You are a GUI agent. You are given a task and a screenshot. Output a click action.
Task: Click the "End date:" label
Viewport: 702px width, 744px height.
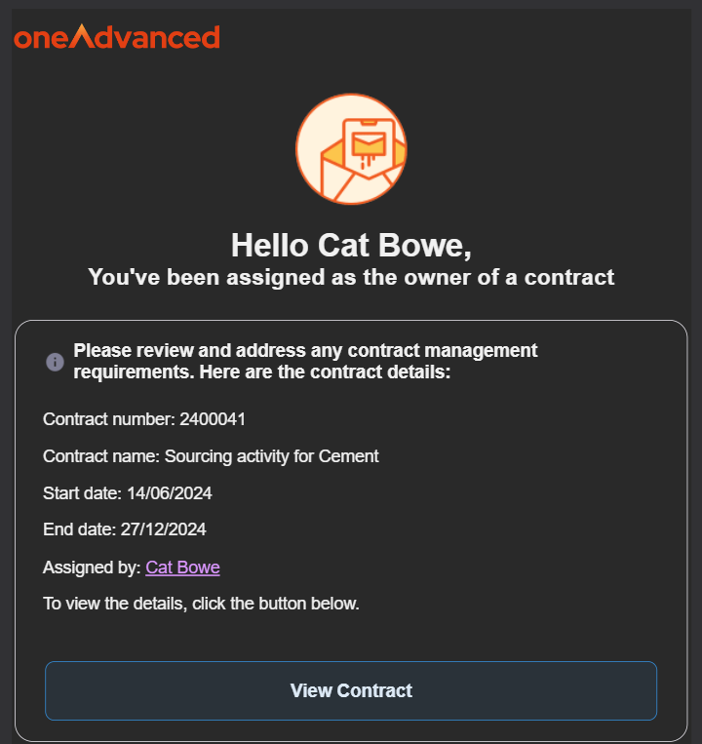click(x=79, y=529)
